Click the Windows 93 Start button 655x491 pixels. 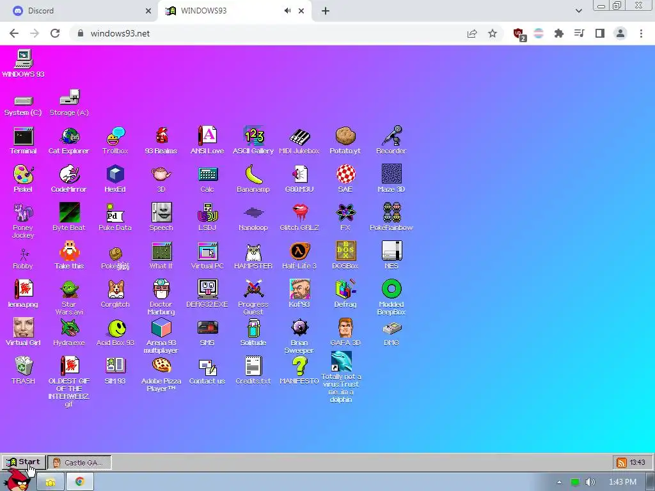coord(24,462)
